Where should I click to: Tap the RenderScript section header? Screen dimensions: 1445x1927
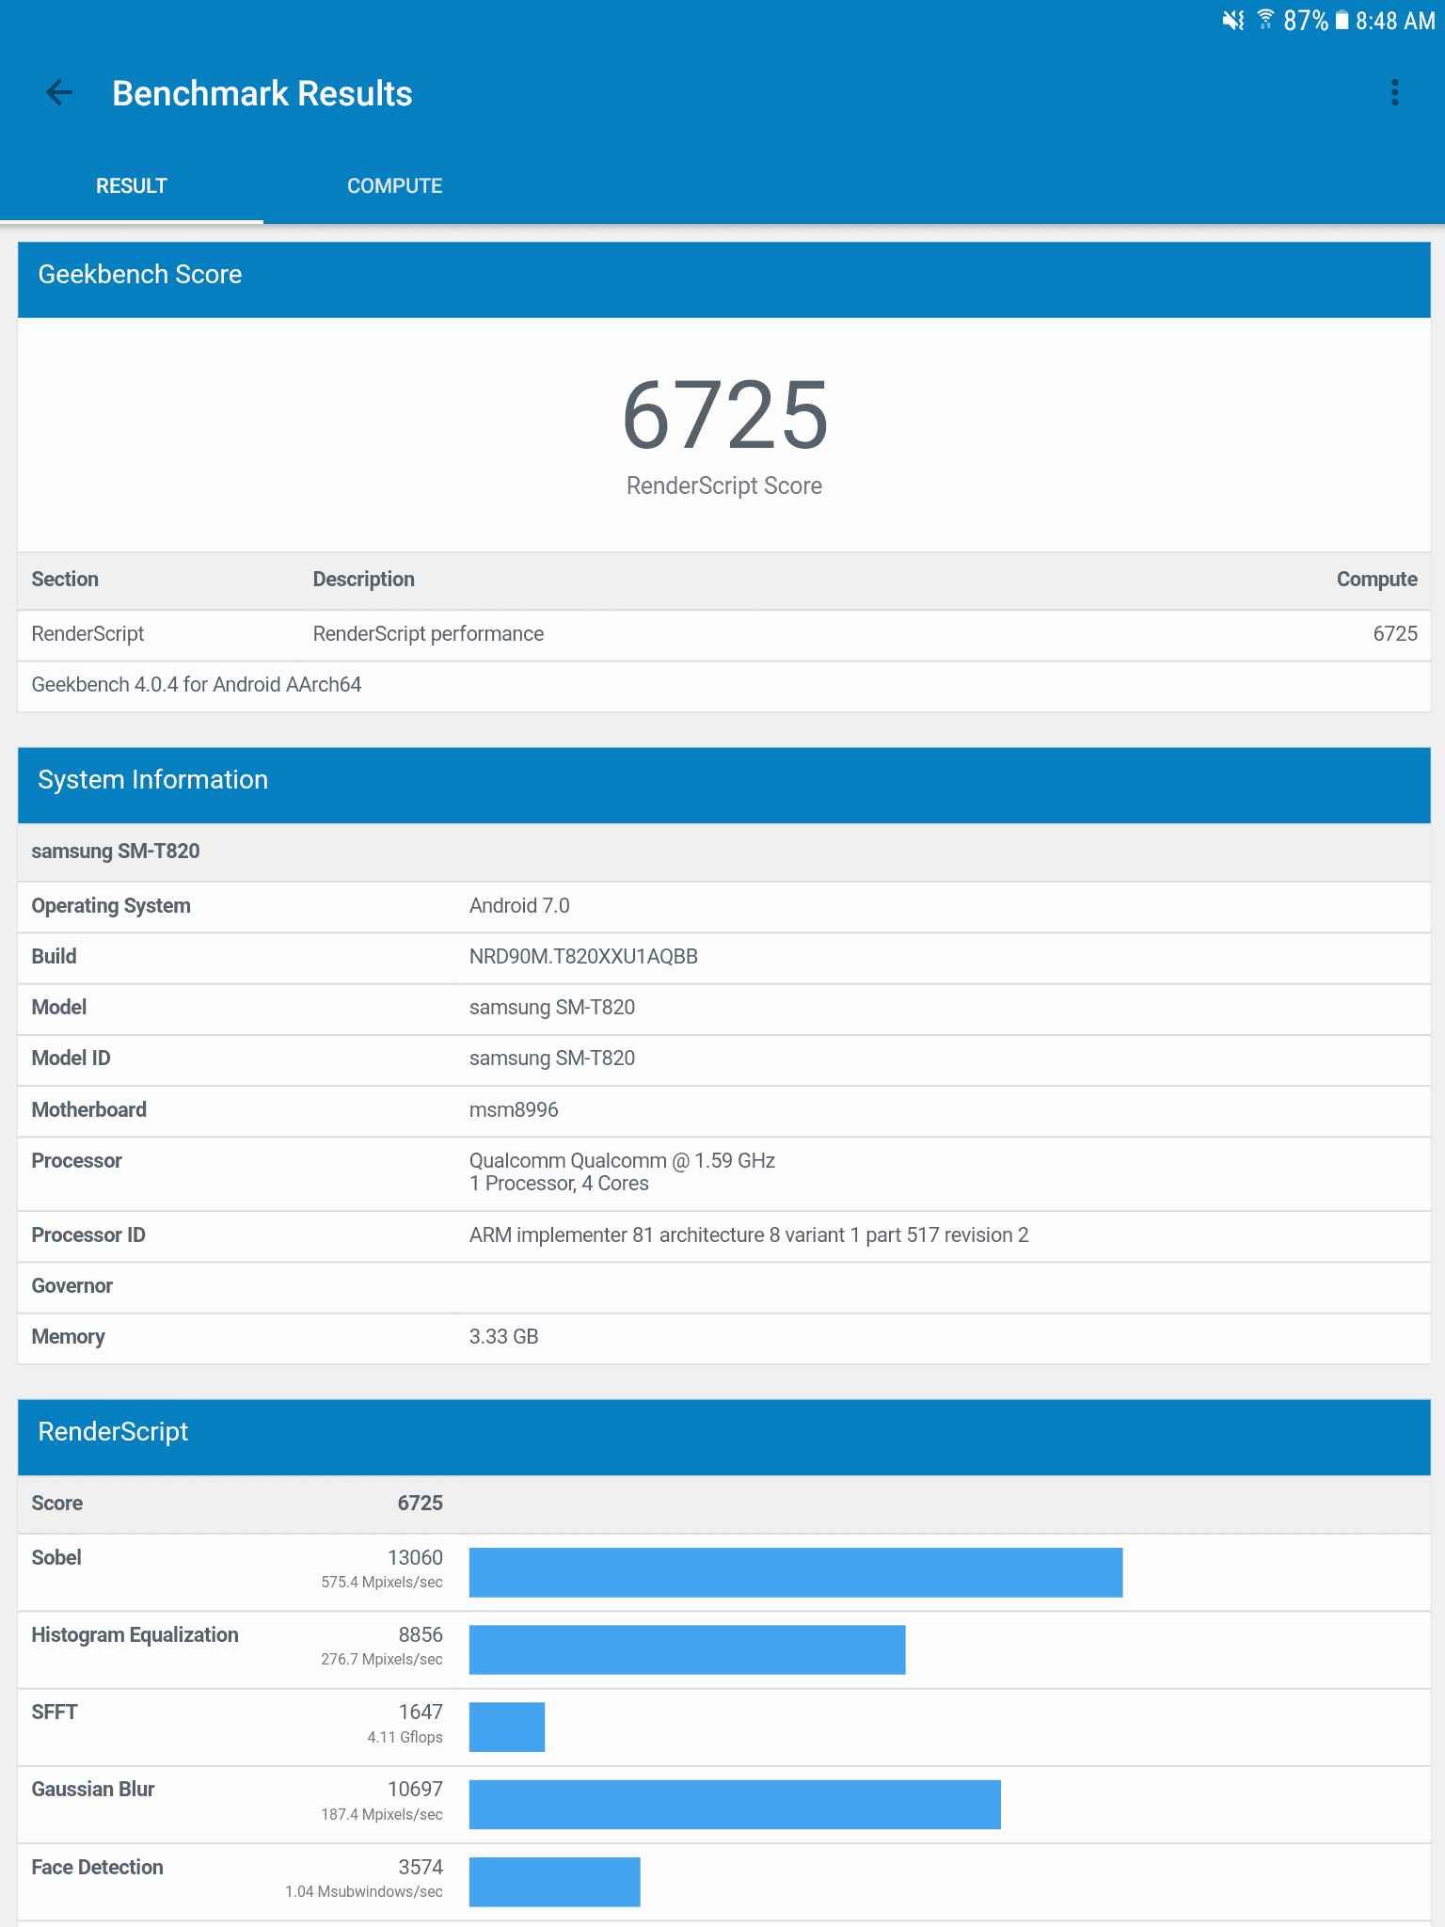point(724,1438)
